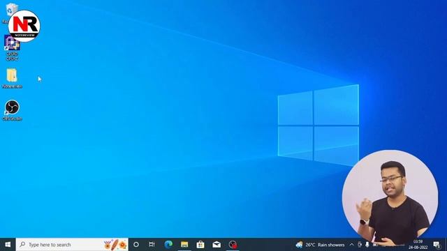This screenshot has height=251, width=447.
Task: Select the OBS Studio desktop shortcut
Action: pos(12,110)
